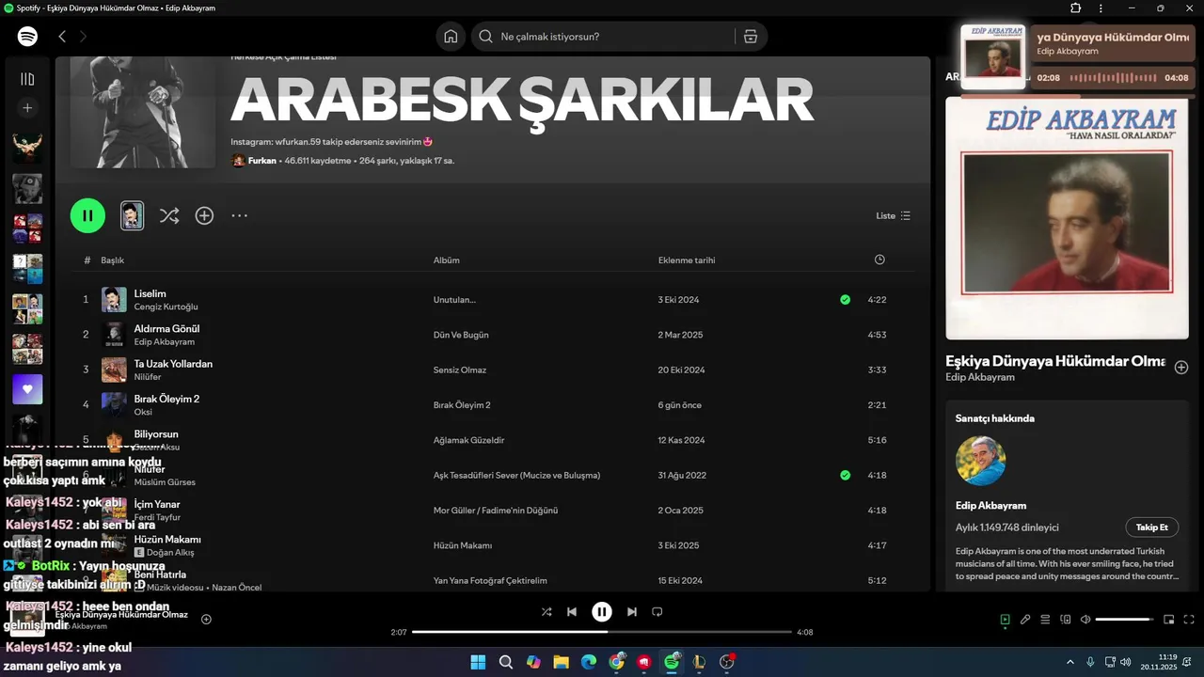Open the play queue icon
Image resolution: width=1204 pixels, height=677 pixels.
coord(1045,620)
